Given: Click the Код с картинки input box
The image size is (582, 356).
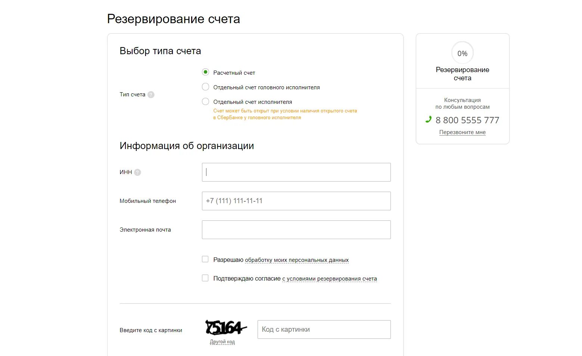Looking at the screenshot, I should pos(324,329).
